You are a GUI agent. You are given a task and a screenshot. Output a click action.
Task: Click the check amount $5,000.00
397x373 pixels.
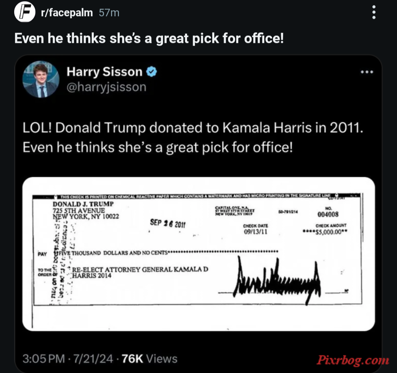325,232
